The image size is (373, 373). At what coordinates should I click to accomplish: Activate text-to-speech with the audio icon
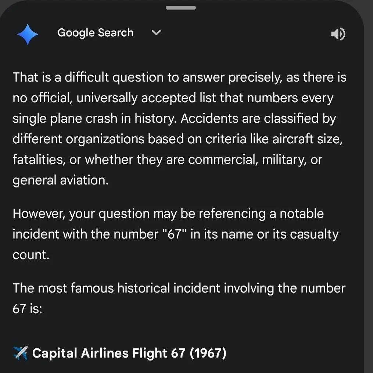[x=338, y=34]
